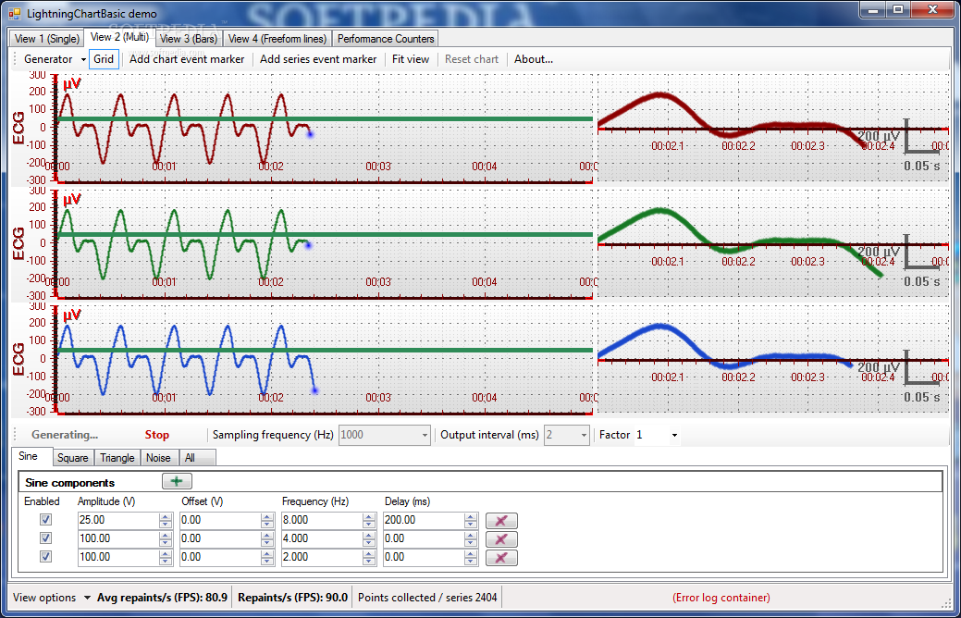The width and height of the screenshot is (961, 618).
Task: Open the View options dropdown
Action: [x=52, y=597]
